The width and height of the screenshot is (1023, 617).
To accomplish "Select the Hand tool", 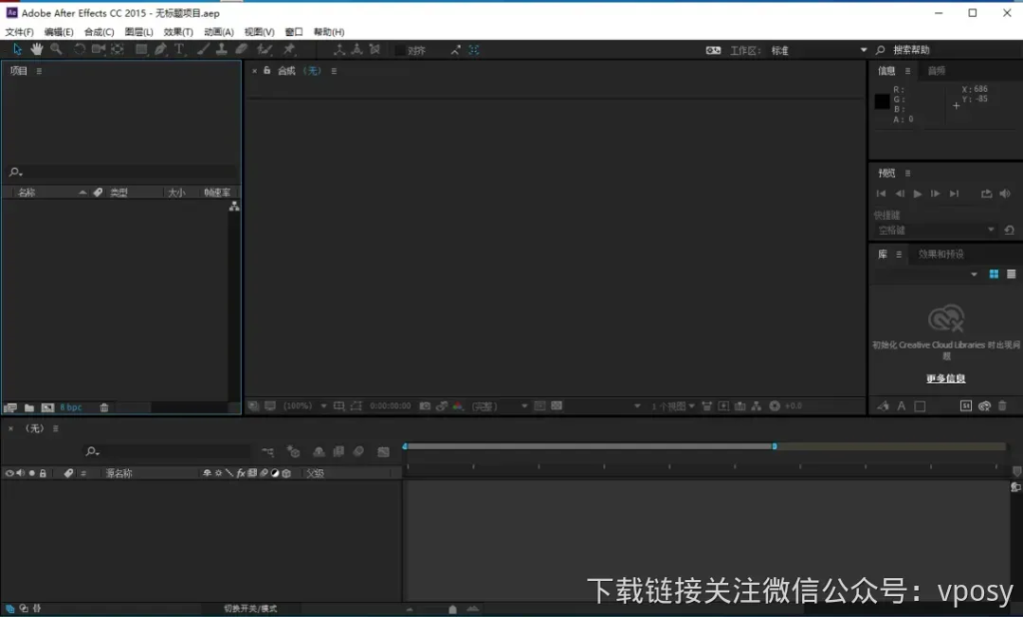I will (x=37, y=50).
